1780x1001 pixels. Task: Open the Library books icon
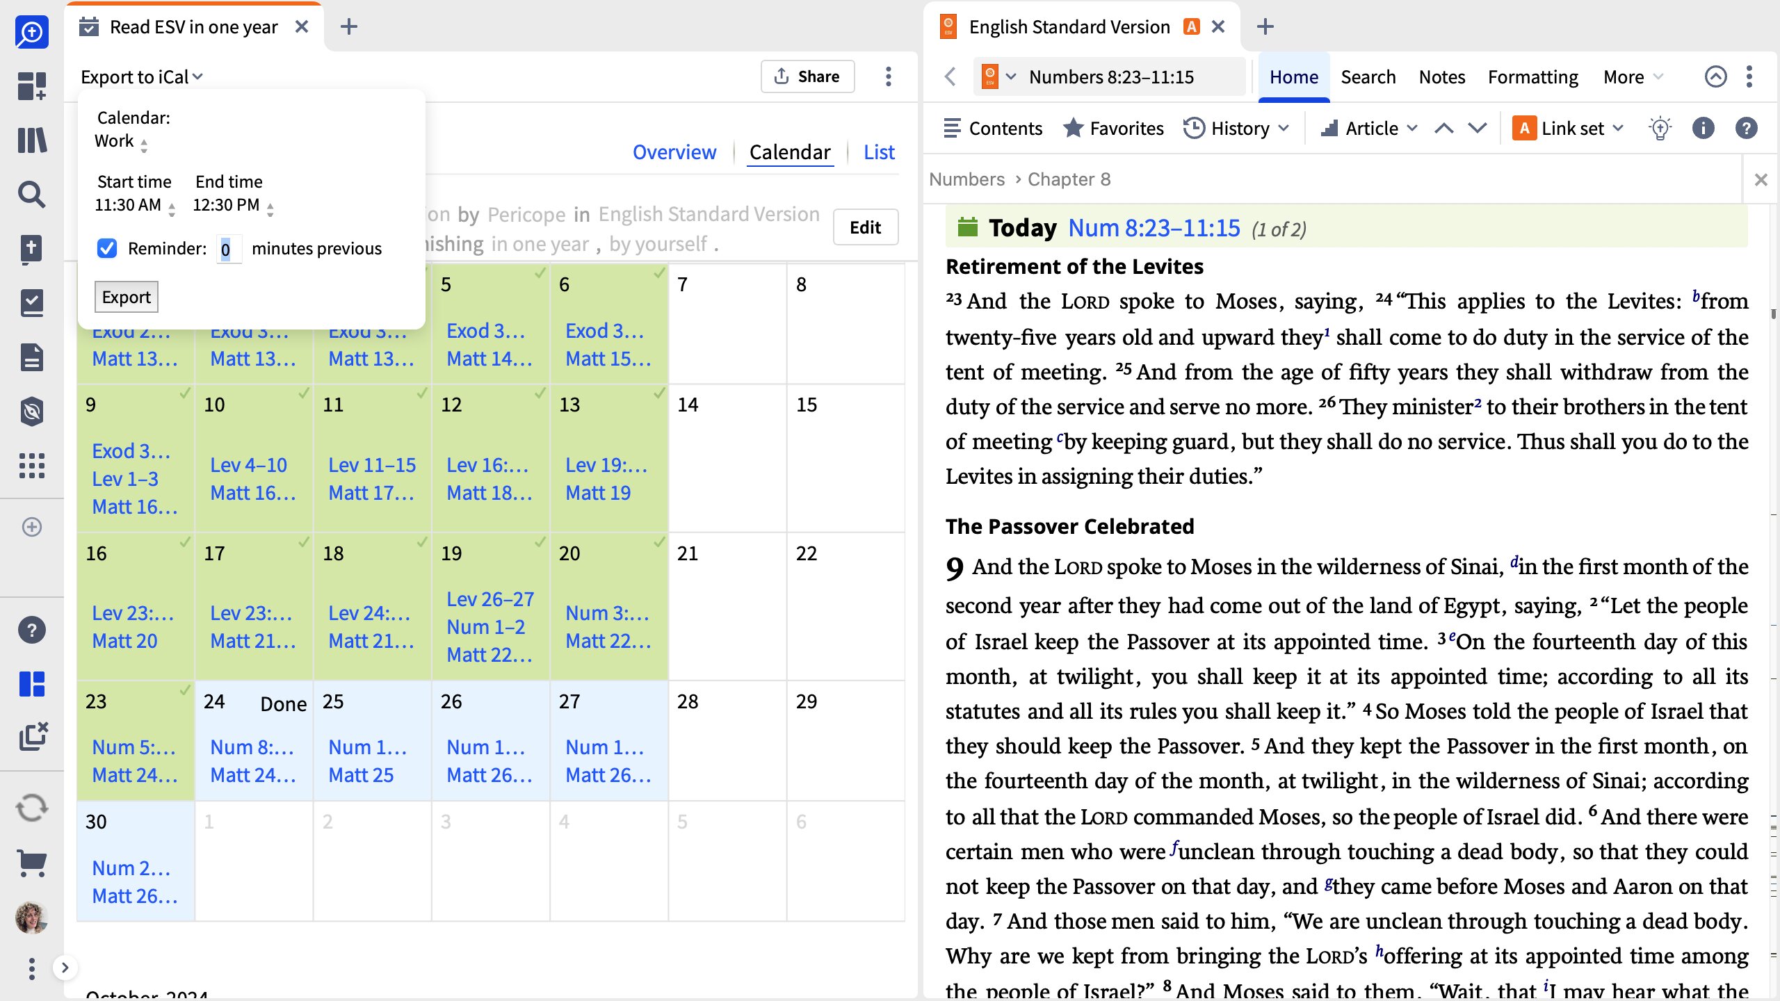[x=31, y=140]
